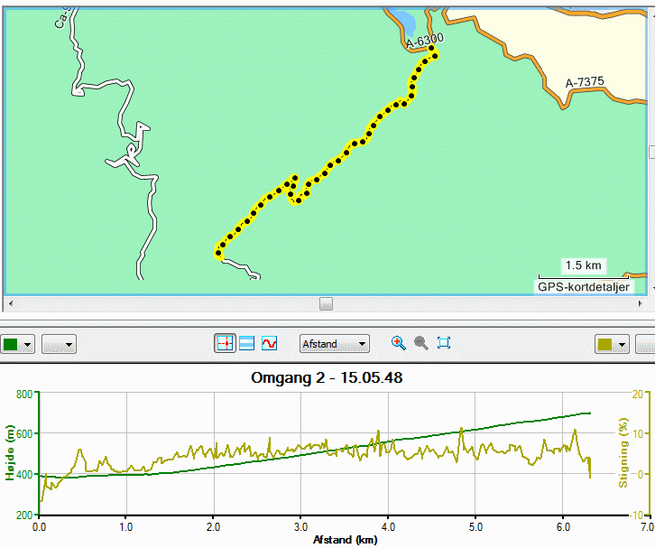Click the Omgang 2 chart title
This screenshot has height=548, width=655.
327,377
